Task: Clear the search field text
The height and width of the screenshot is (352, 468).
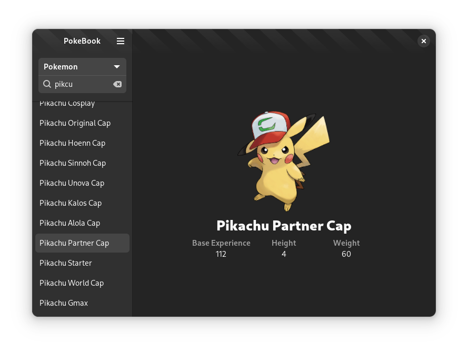Action: tap(117, 84)
